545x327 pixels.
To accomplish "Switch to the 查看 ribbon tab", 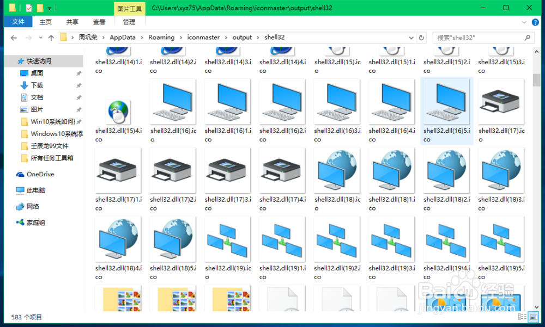I will pyautogui.click(x=99, y=21).
